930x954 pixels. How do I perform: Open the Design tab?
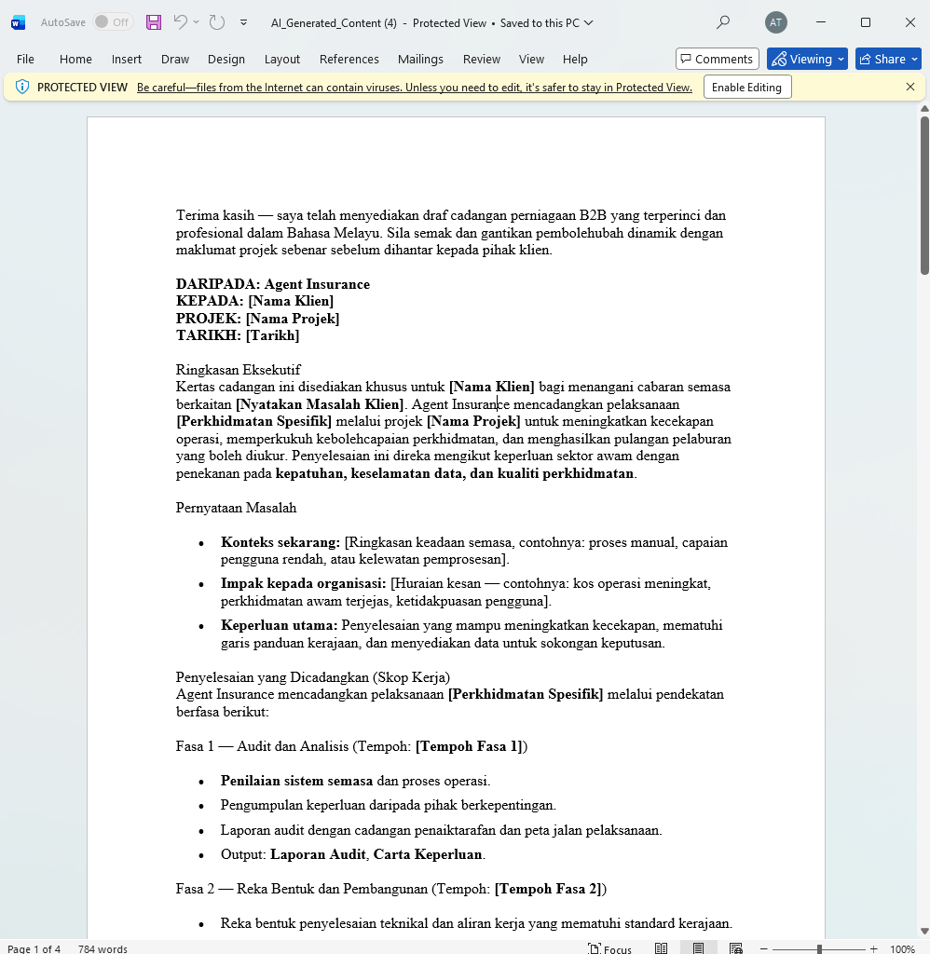click(x=226, y=59)
